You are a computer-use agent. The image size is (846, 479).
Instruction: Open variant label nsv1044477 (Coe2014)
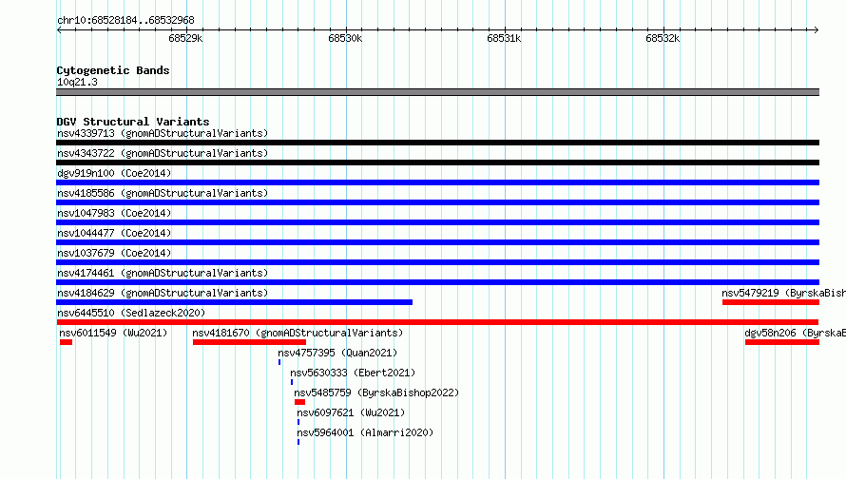click(114, 233)
